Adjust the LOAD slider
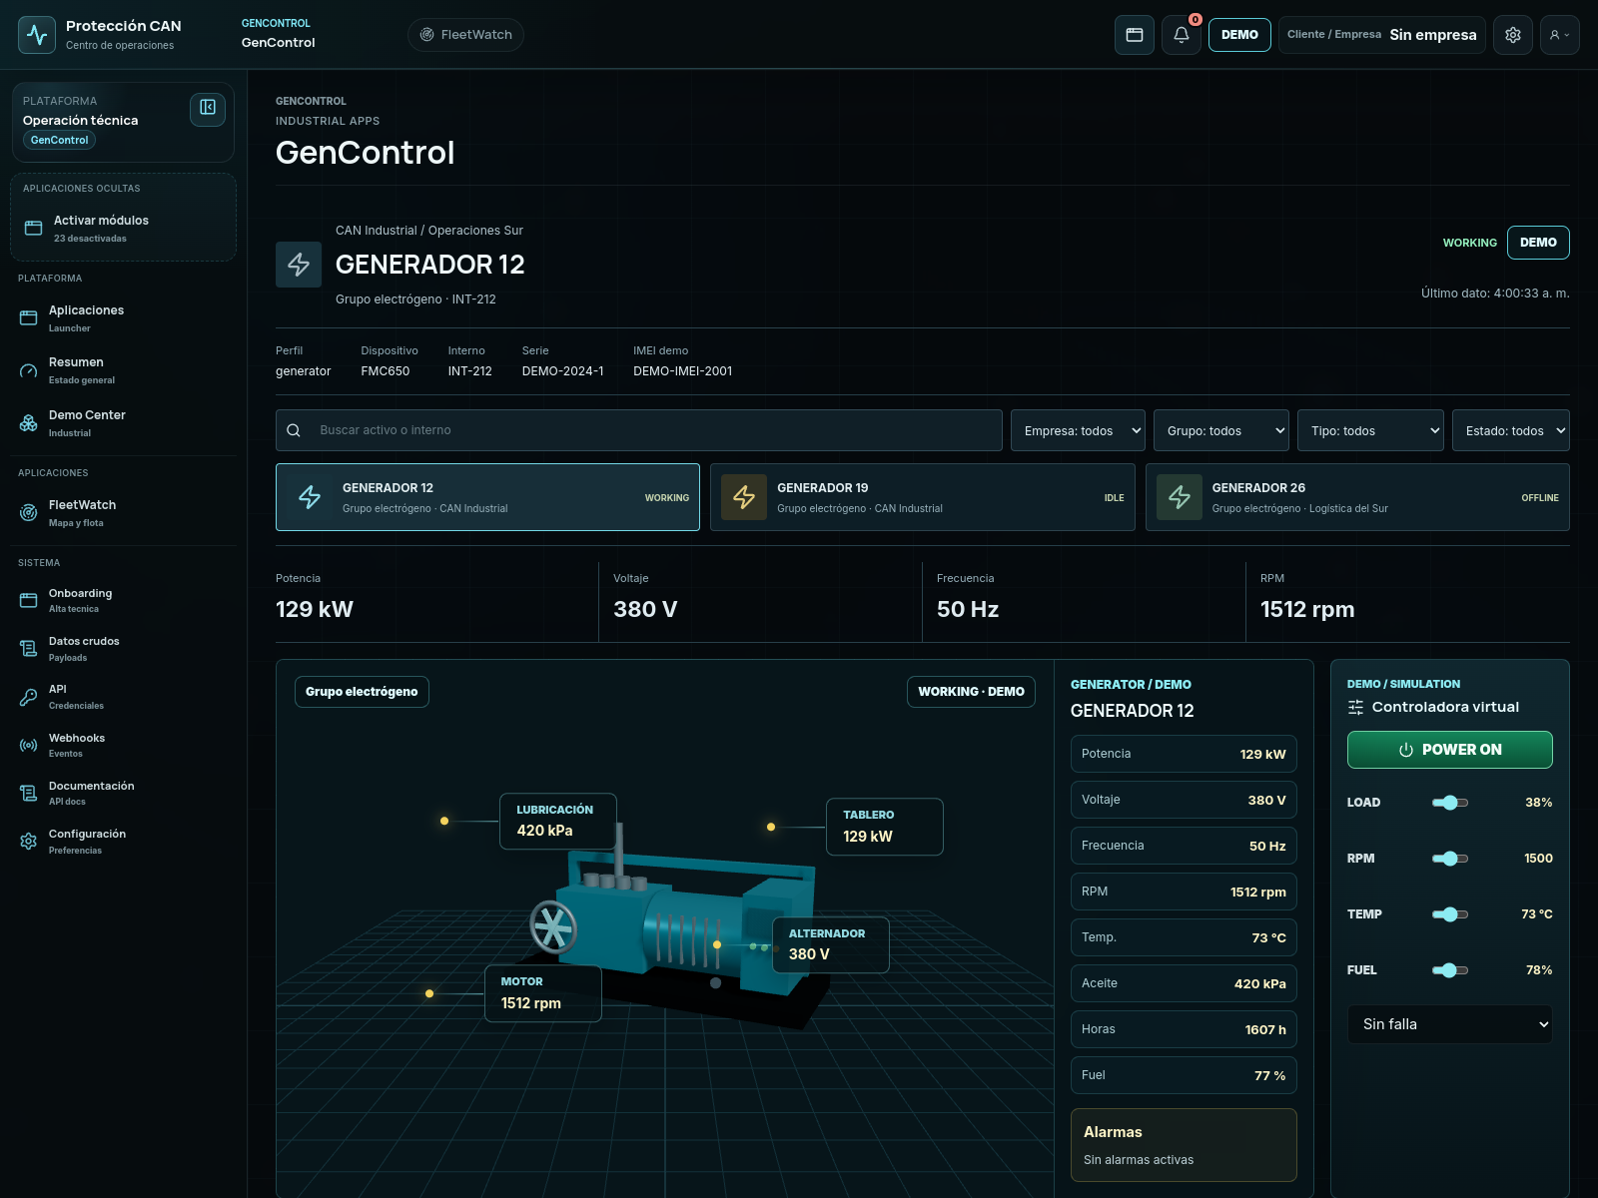The height and width of the screenshot is (1198, 1598). pyautogui.click(x=1450, y=803)
